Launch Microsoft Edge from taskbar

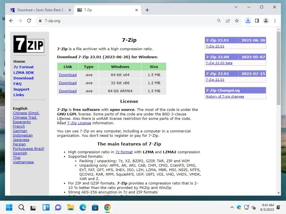coord(83,207)
